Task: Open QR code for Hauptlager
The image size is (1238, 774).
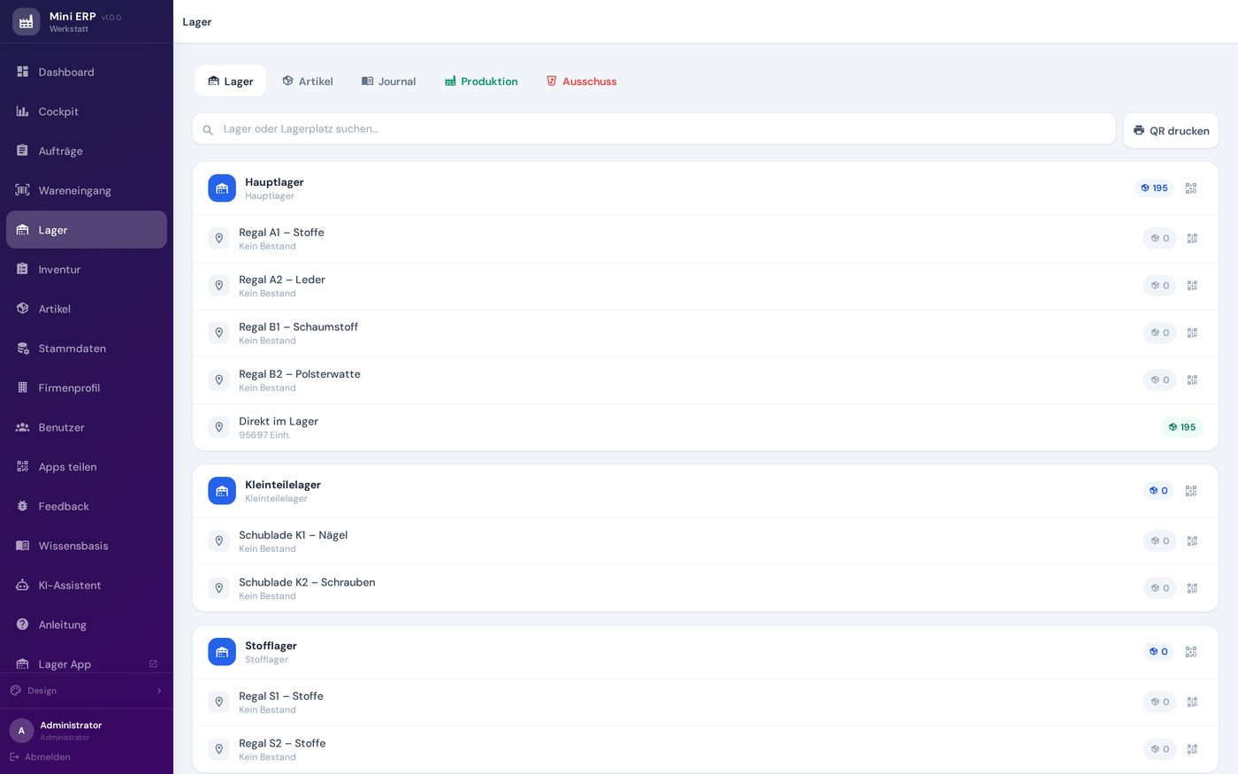Action: pyautogui.click(x=1191, y=188)
